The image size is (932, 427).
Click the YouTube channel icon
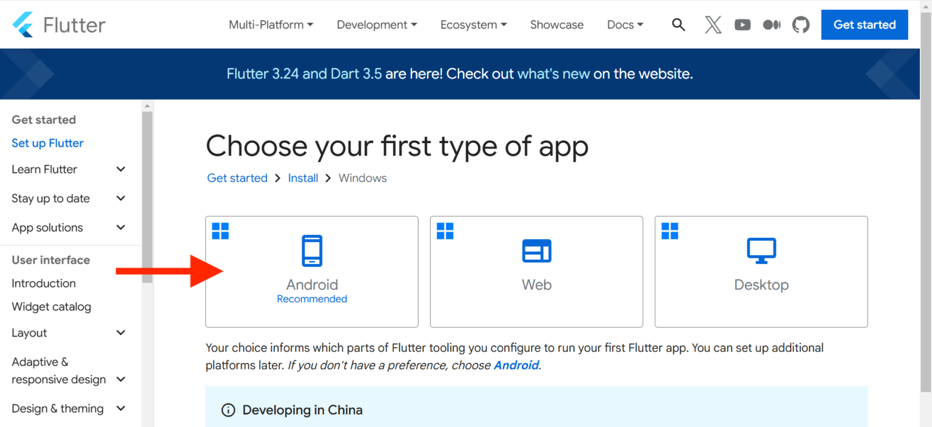tap(742, 24)
